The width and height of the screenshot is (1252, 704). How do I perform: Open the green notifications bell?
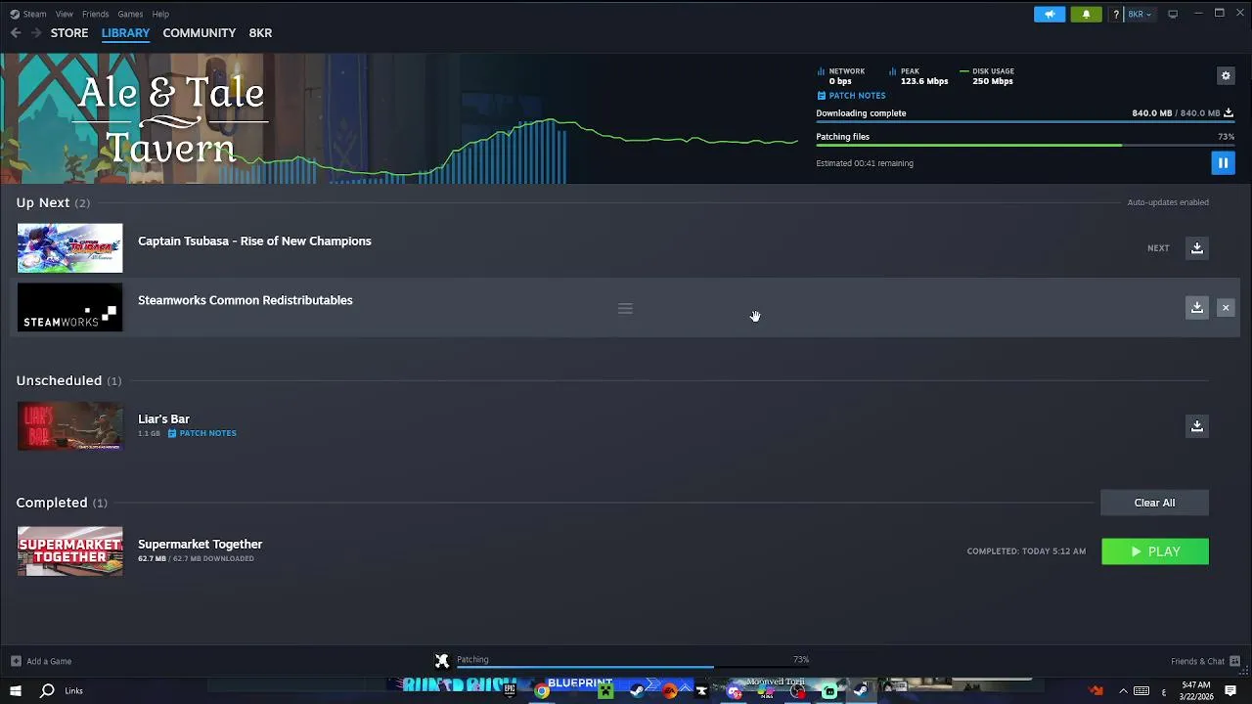[1086, 14]
